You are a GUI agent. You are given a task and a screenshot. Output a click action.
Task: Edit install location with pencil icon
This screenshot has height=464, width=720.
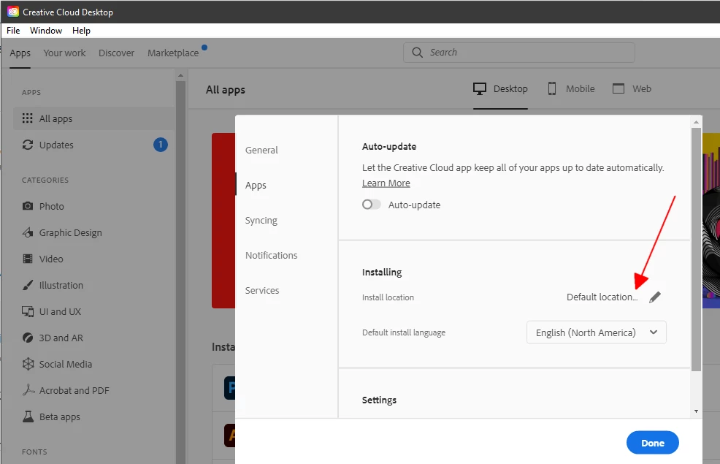click(655, 297)
